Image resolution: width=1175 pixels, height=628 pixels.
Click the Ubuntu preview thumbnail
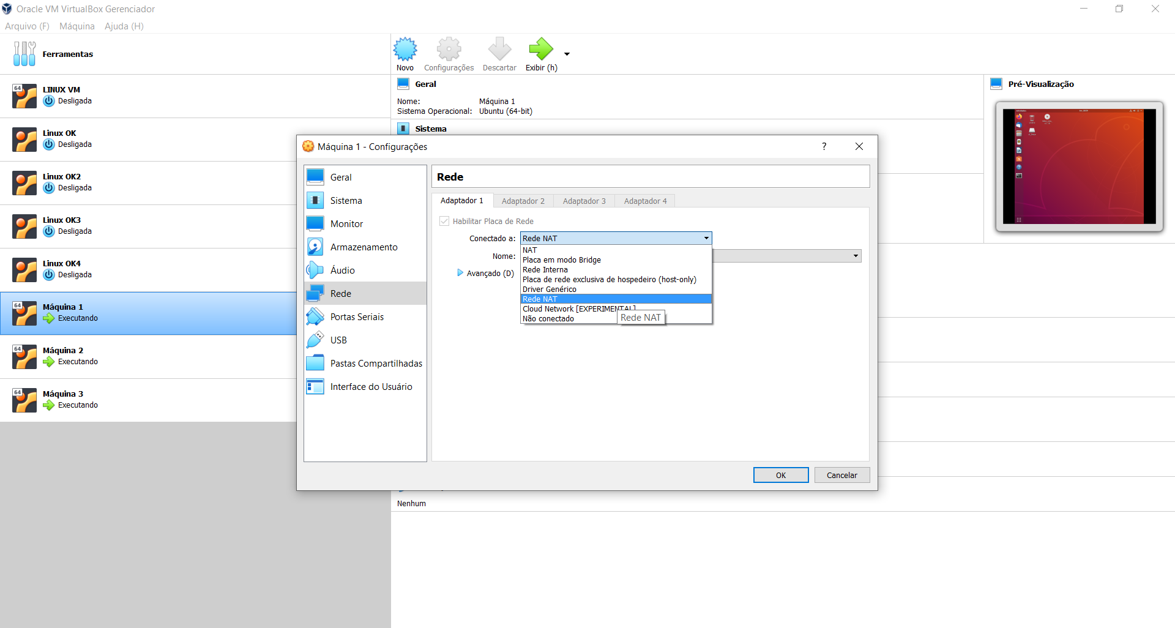(x=1080, y=166)
